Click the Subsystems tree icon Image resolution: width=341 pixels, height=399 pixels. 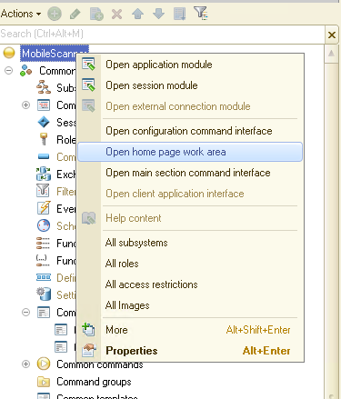(44, 87)
